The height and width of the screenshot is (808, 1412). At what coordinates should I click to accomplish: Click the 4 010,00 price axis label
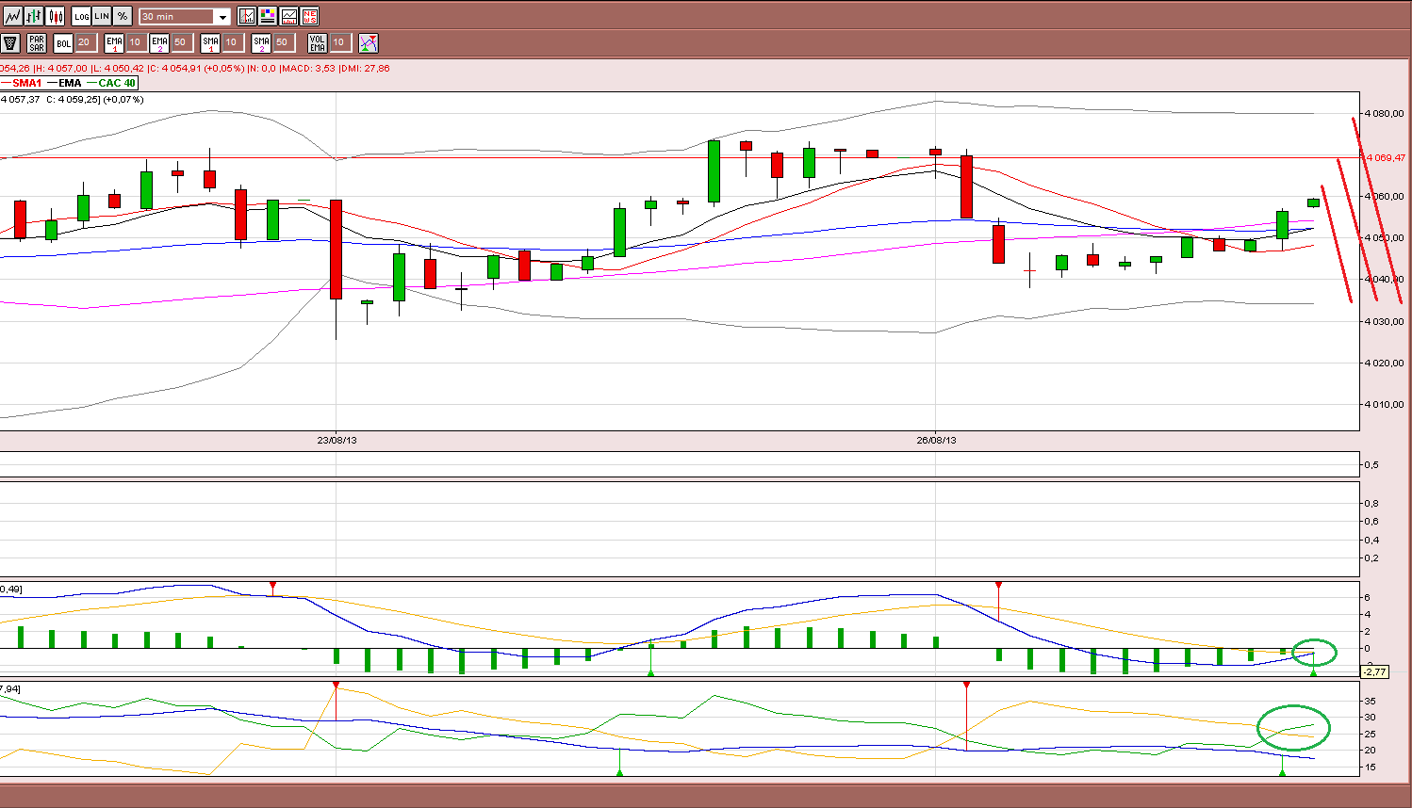click(1386, 404)
